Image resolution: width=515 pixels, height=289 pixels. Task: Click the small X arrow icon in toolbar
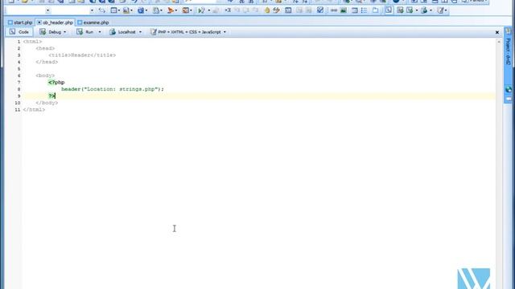227,10
